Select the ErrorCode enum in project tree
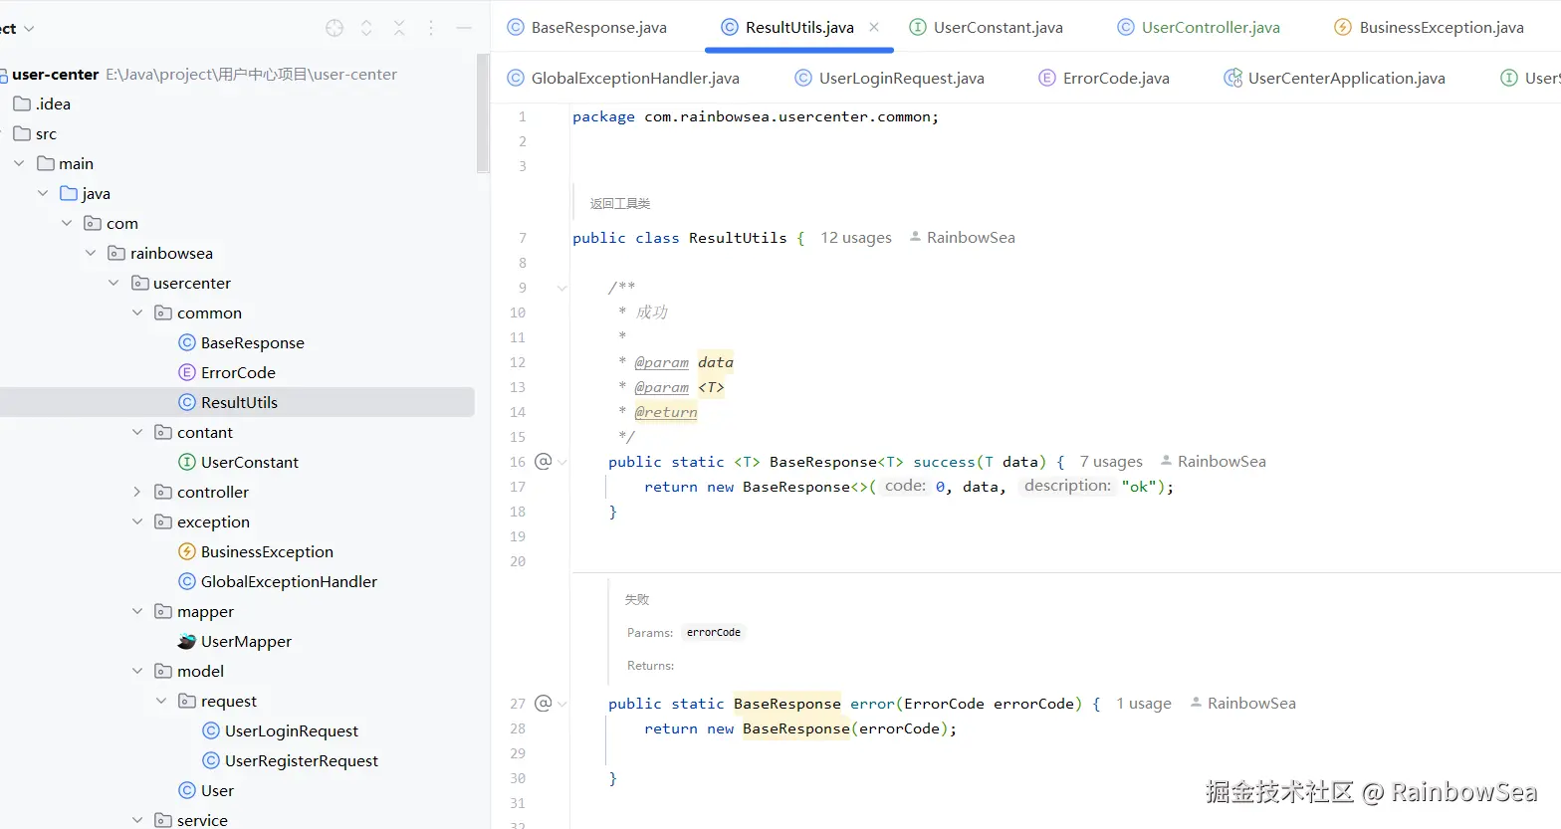 (x=238, y=372)
